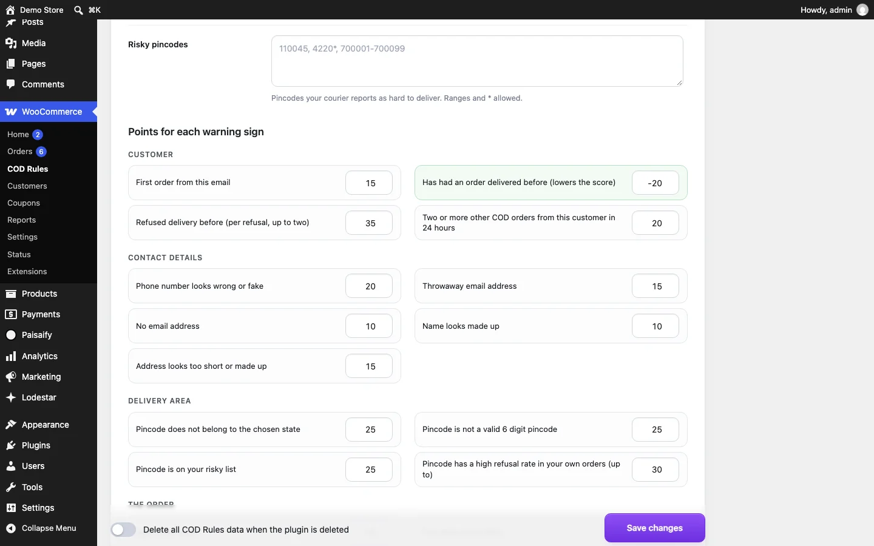Click the Demo Store home icon
The width and height of the screenshot is (874, 546).
pyautogui.click(x=10, y=10)
